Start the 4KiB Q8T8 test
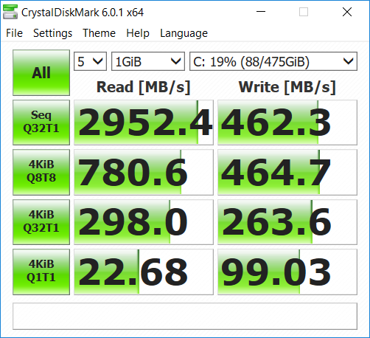Viewport: 370px width, 338px height. tap(41, 172)
